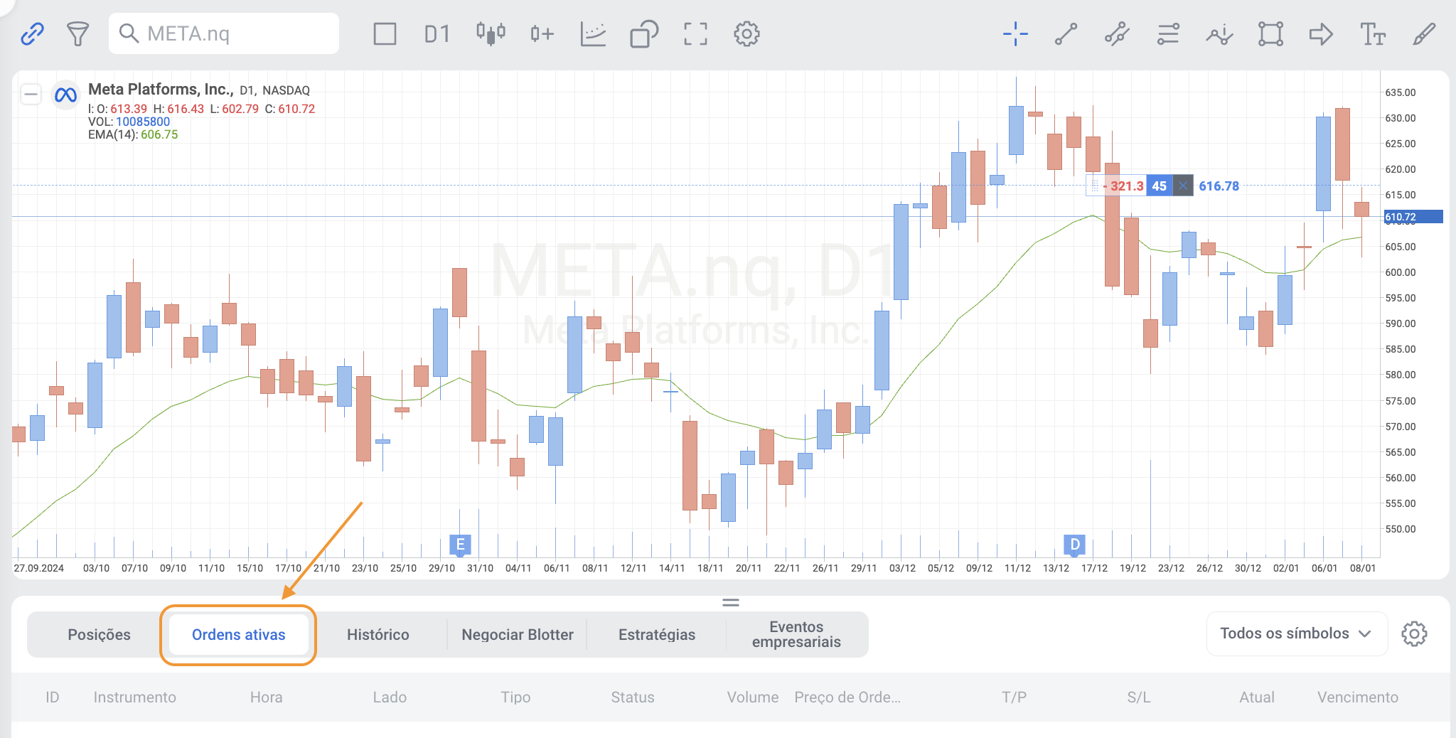This screenshot has height=738, width=1456.
Task: Click the panel resize handle bars
Action: (731, 602)
